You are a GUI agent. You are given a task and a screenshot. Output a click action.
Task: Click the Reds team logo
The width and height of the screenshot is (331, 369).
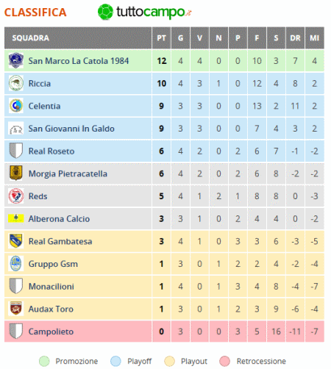pyautogui.click(x=16, y=196)
